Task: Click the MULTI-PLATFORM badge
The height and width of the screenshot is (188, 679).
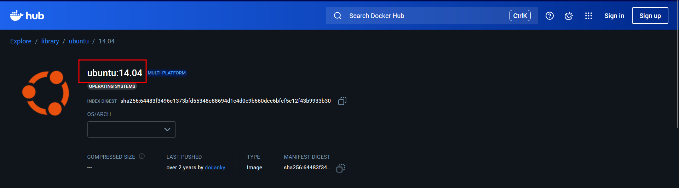Action: (167, 73)
